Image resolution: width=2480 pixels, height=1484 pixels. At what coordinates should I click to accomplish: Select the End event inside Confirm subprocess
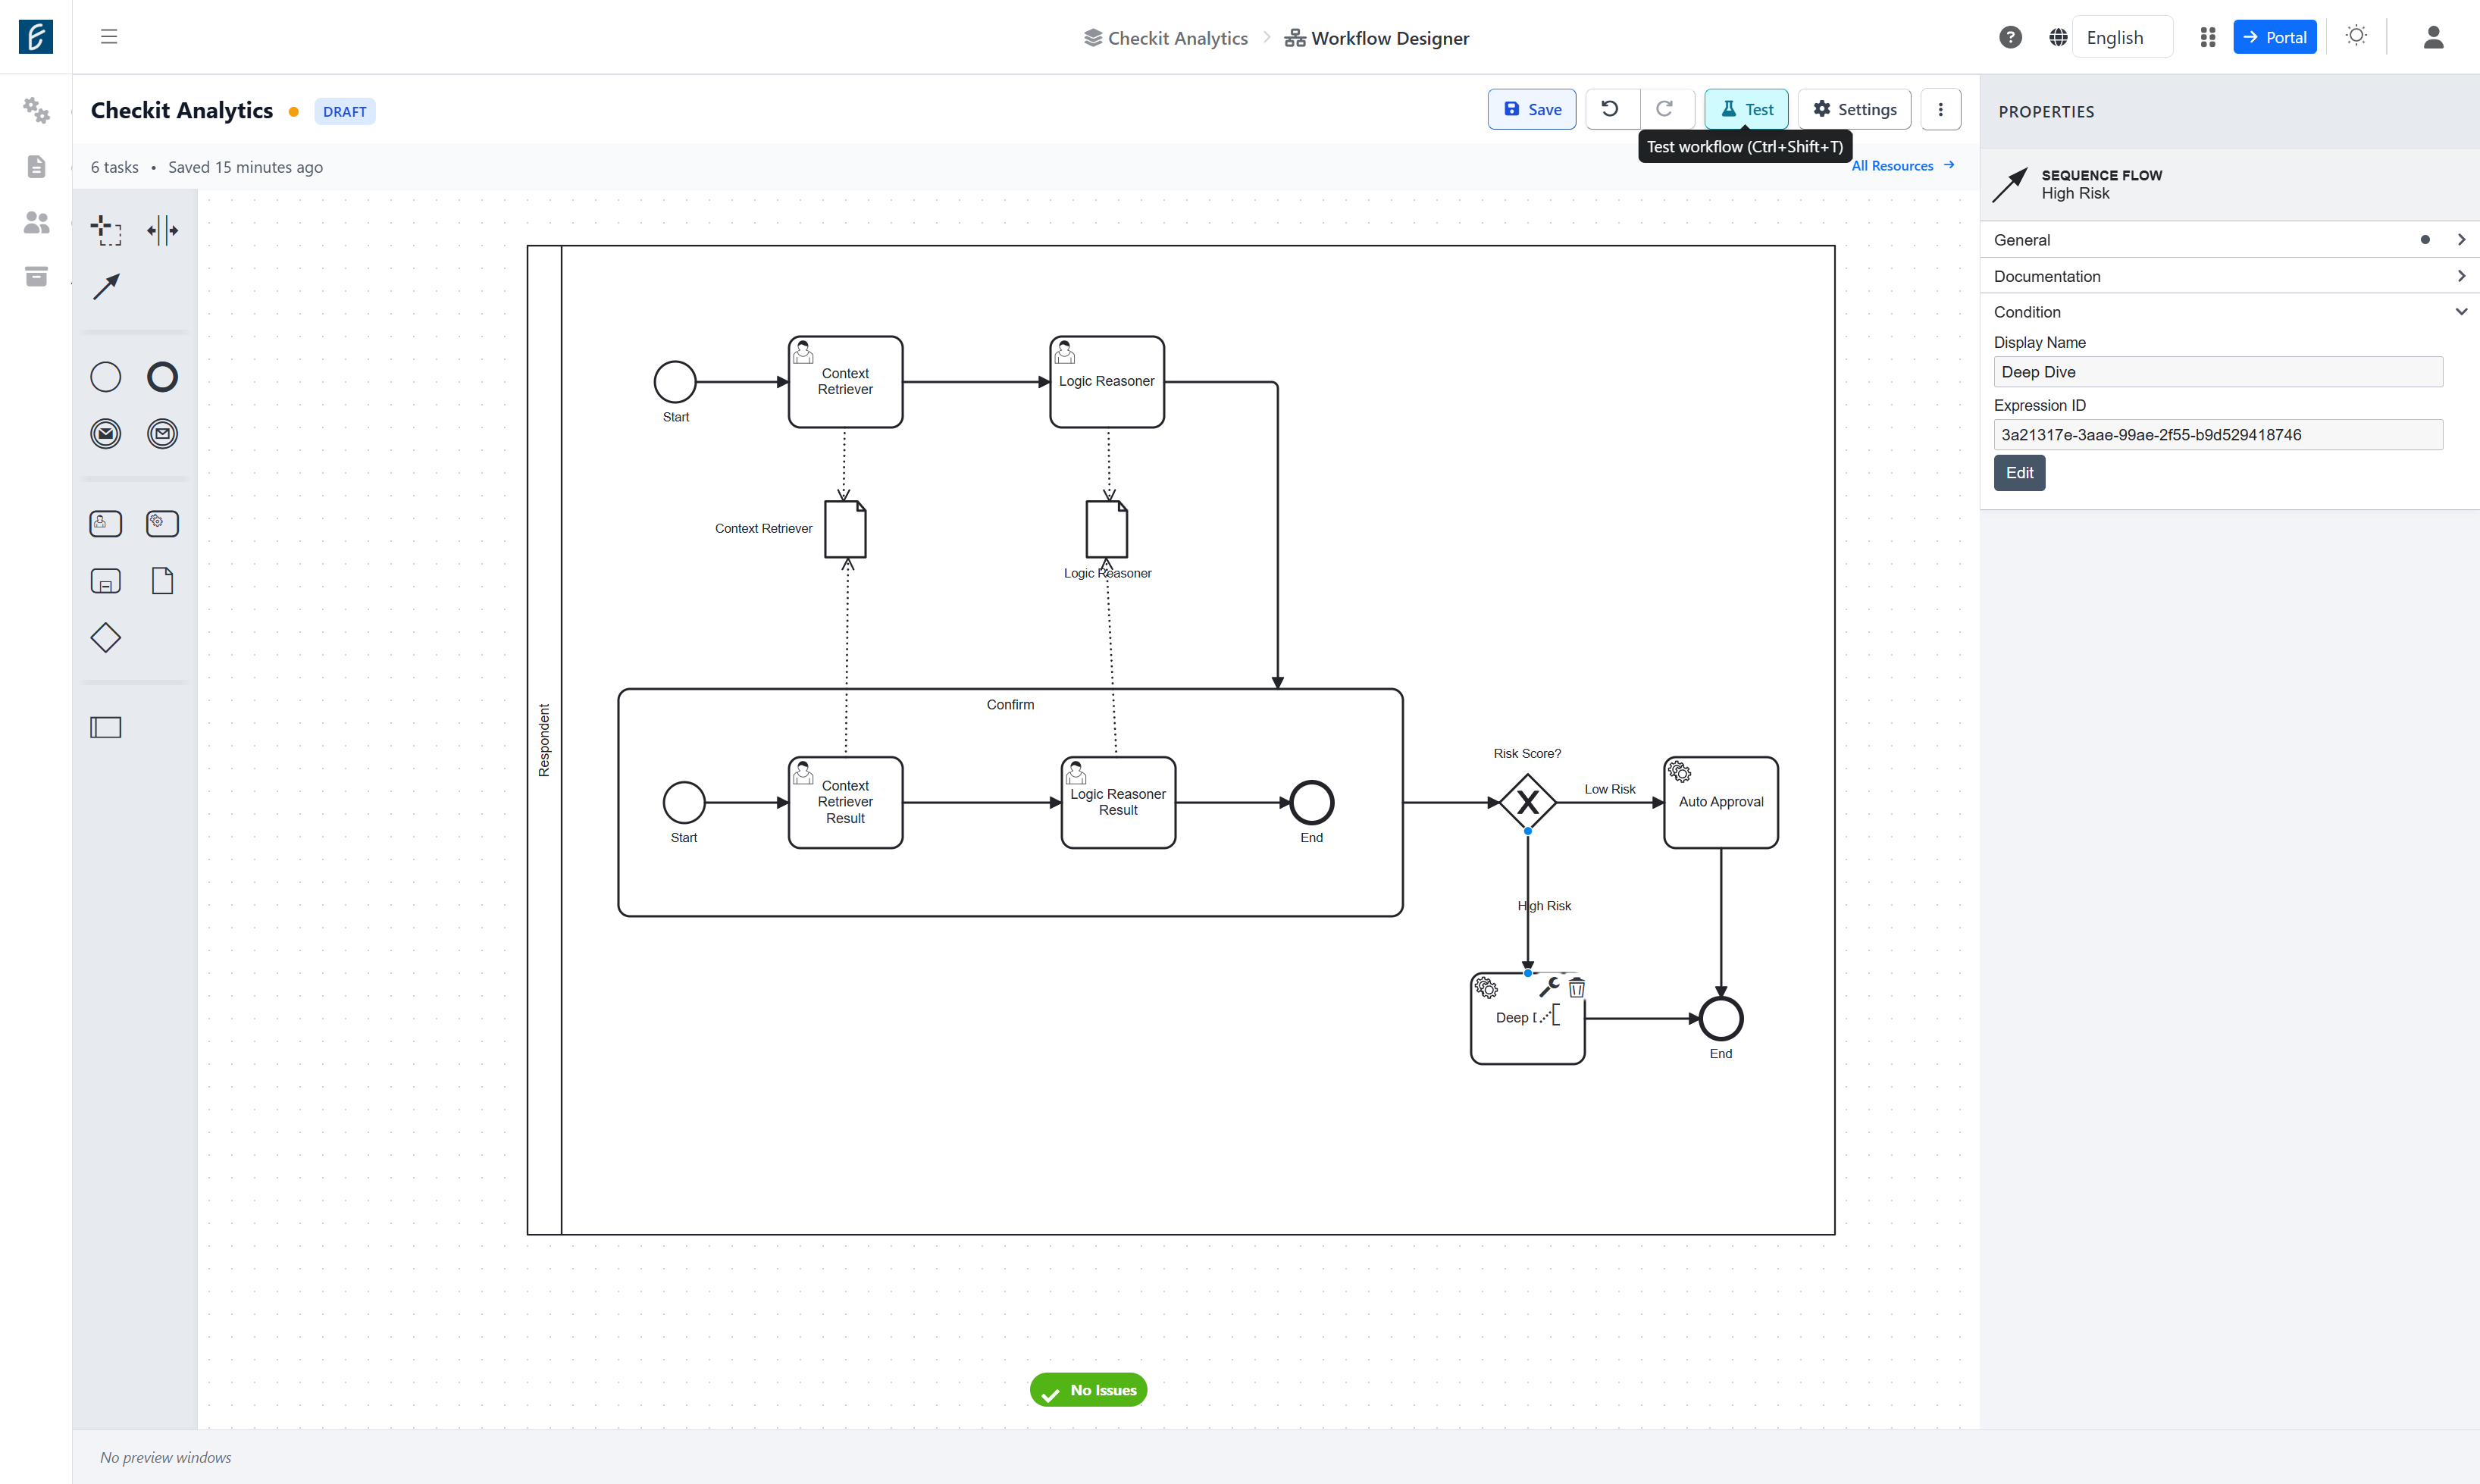pos(1312,802)
